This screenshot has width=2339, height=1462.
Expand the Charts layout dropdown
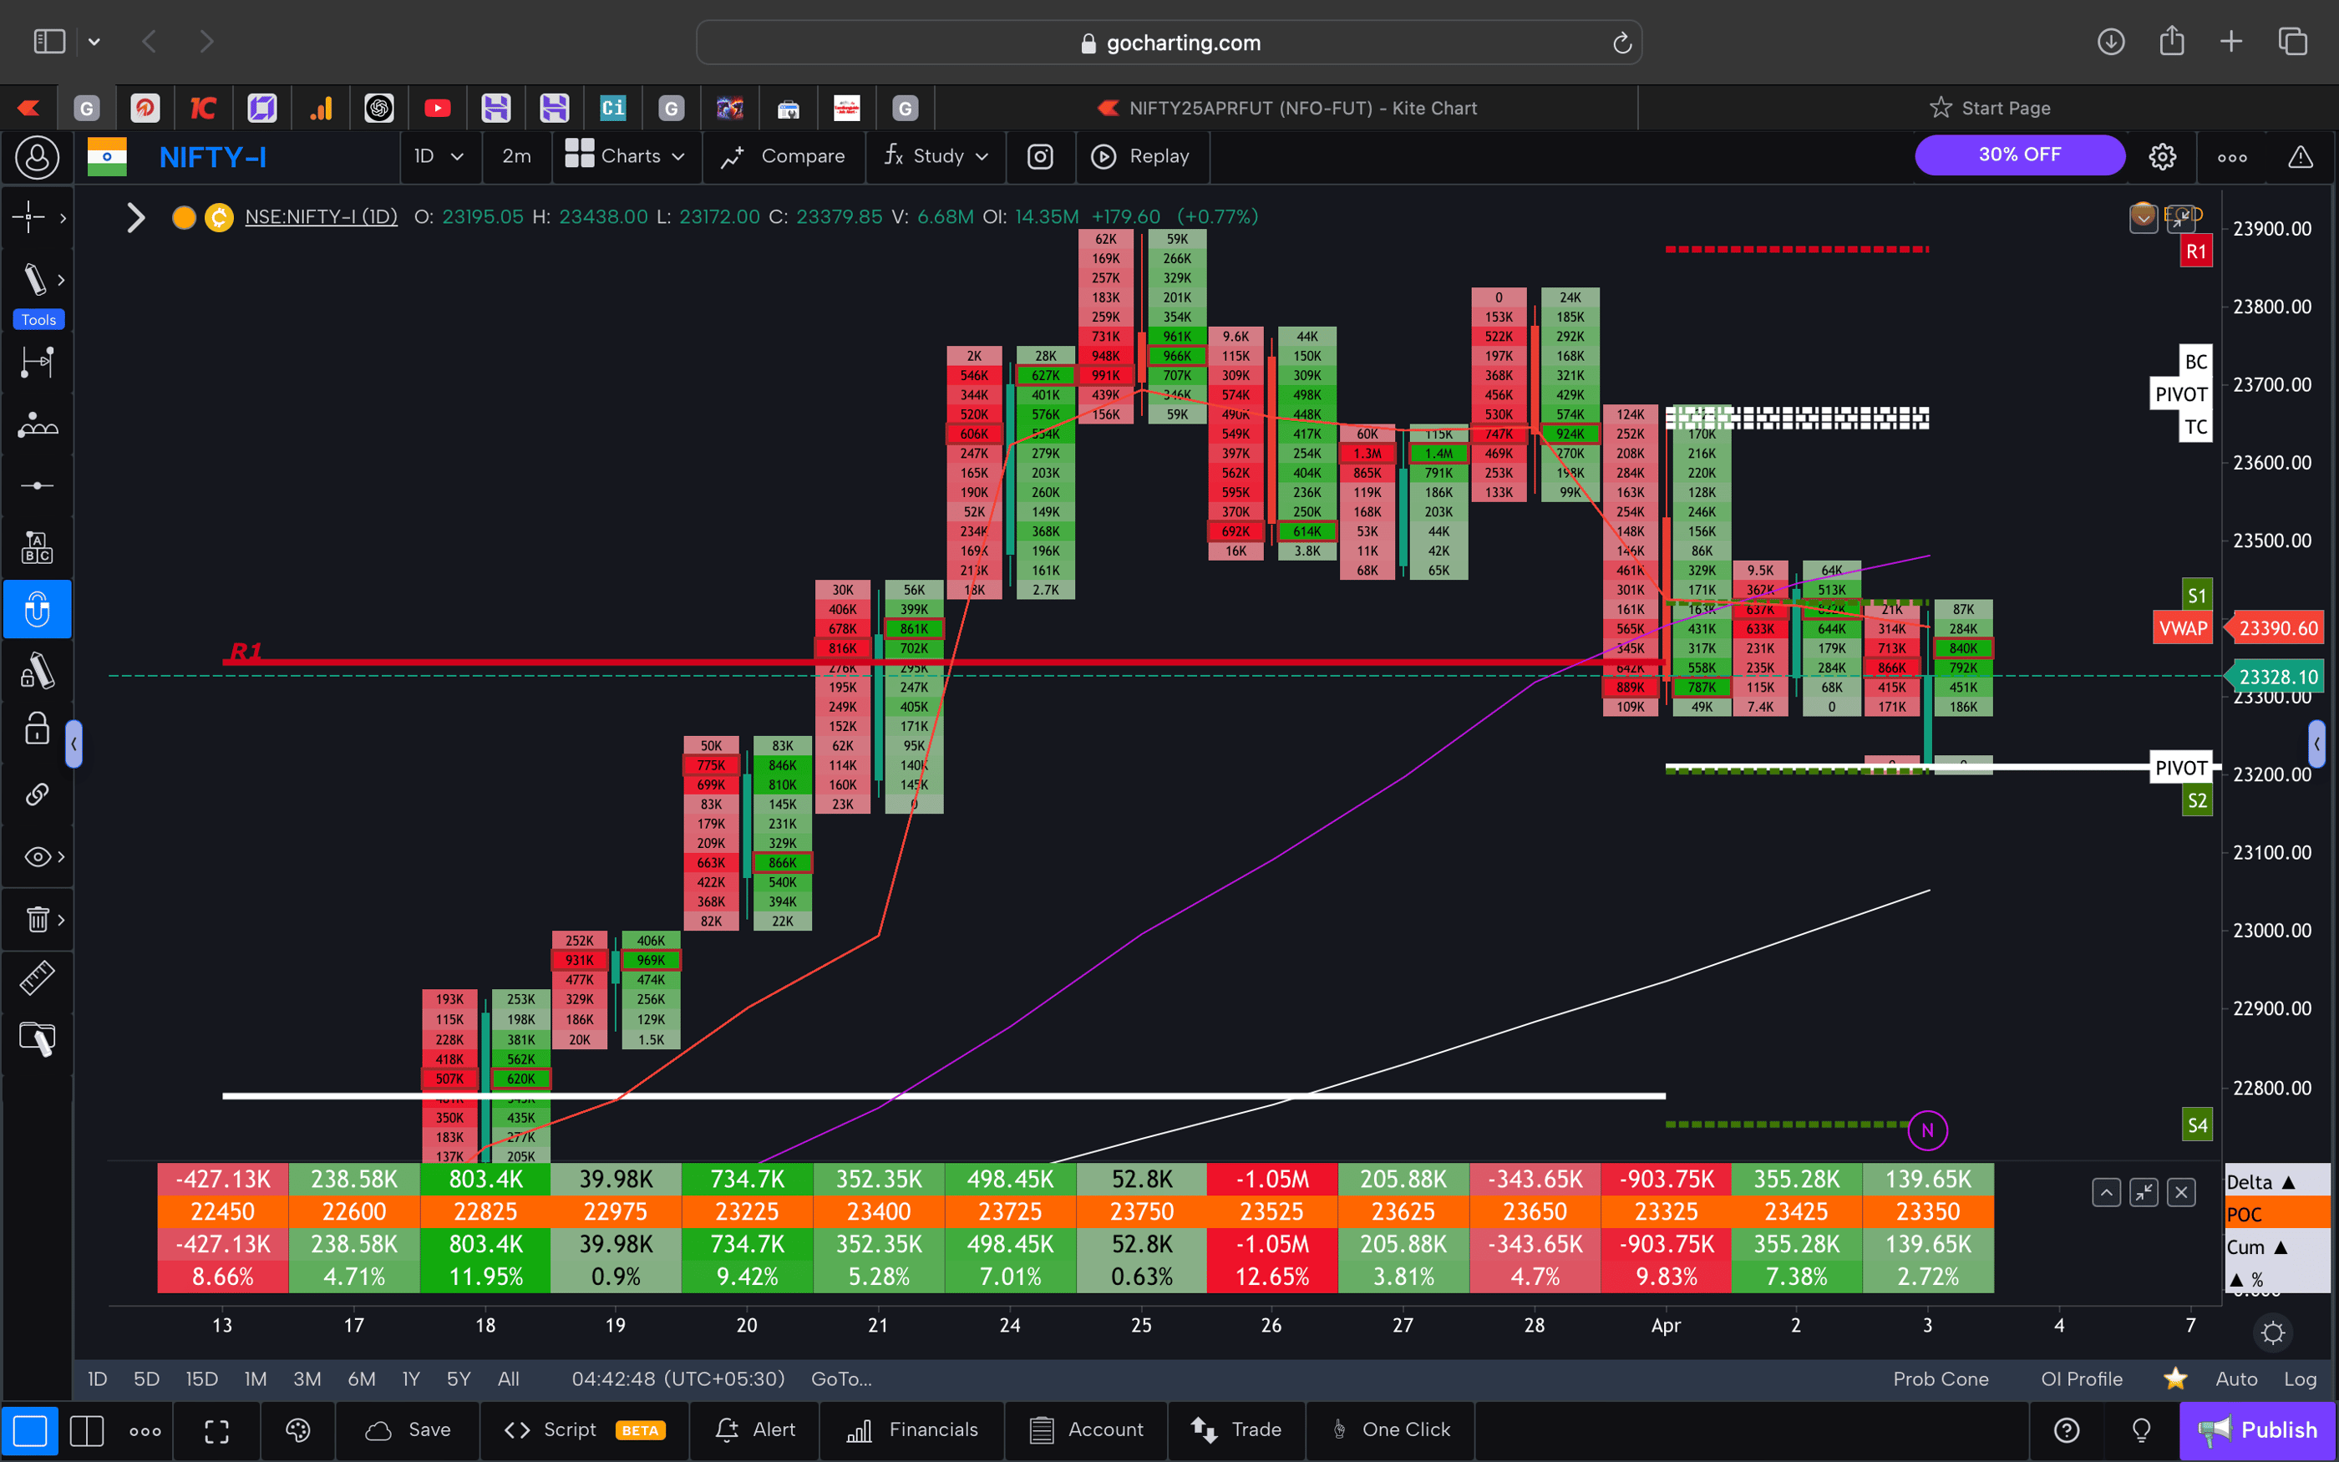pos(627,155)
